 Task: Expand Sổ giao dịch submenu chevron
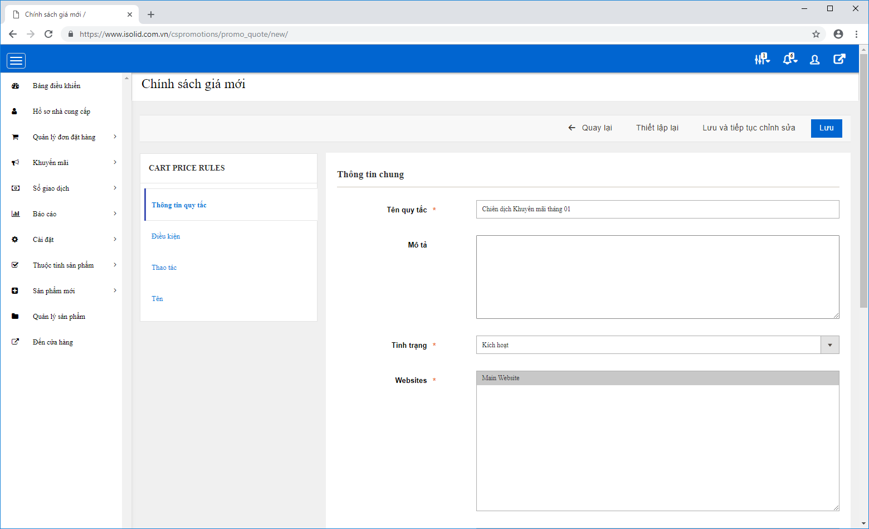(x=115, y=188)
